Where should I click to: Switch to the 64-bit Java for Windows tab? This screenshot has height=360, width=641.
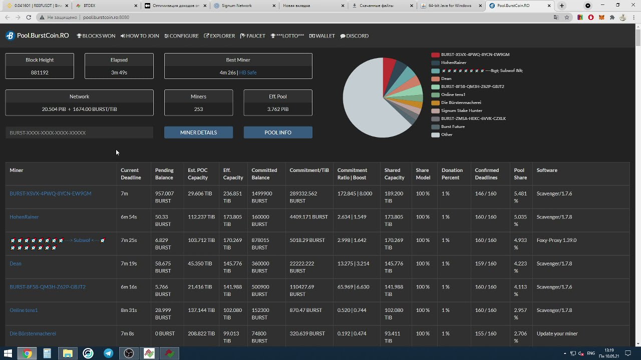click(x=451, y=5)
